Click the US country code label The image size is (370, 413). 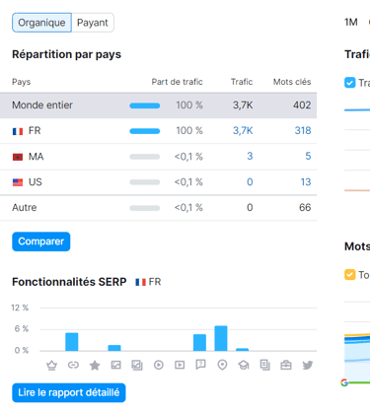pyautogui.click(x=36, y=182)
